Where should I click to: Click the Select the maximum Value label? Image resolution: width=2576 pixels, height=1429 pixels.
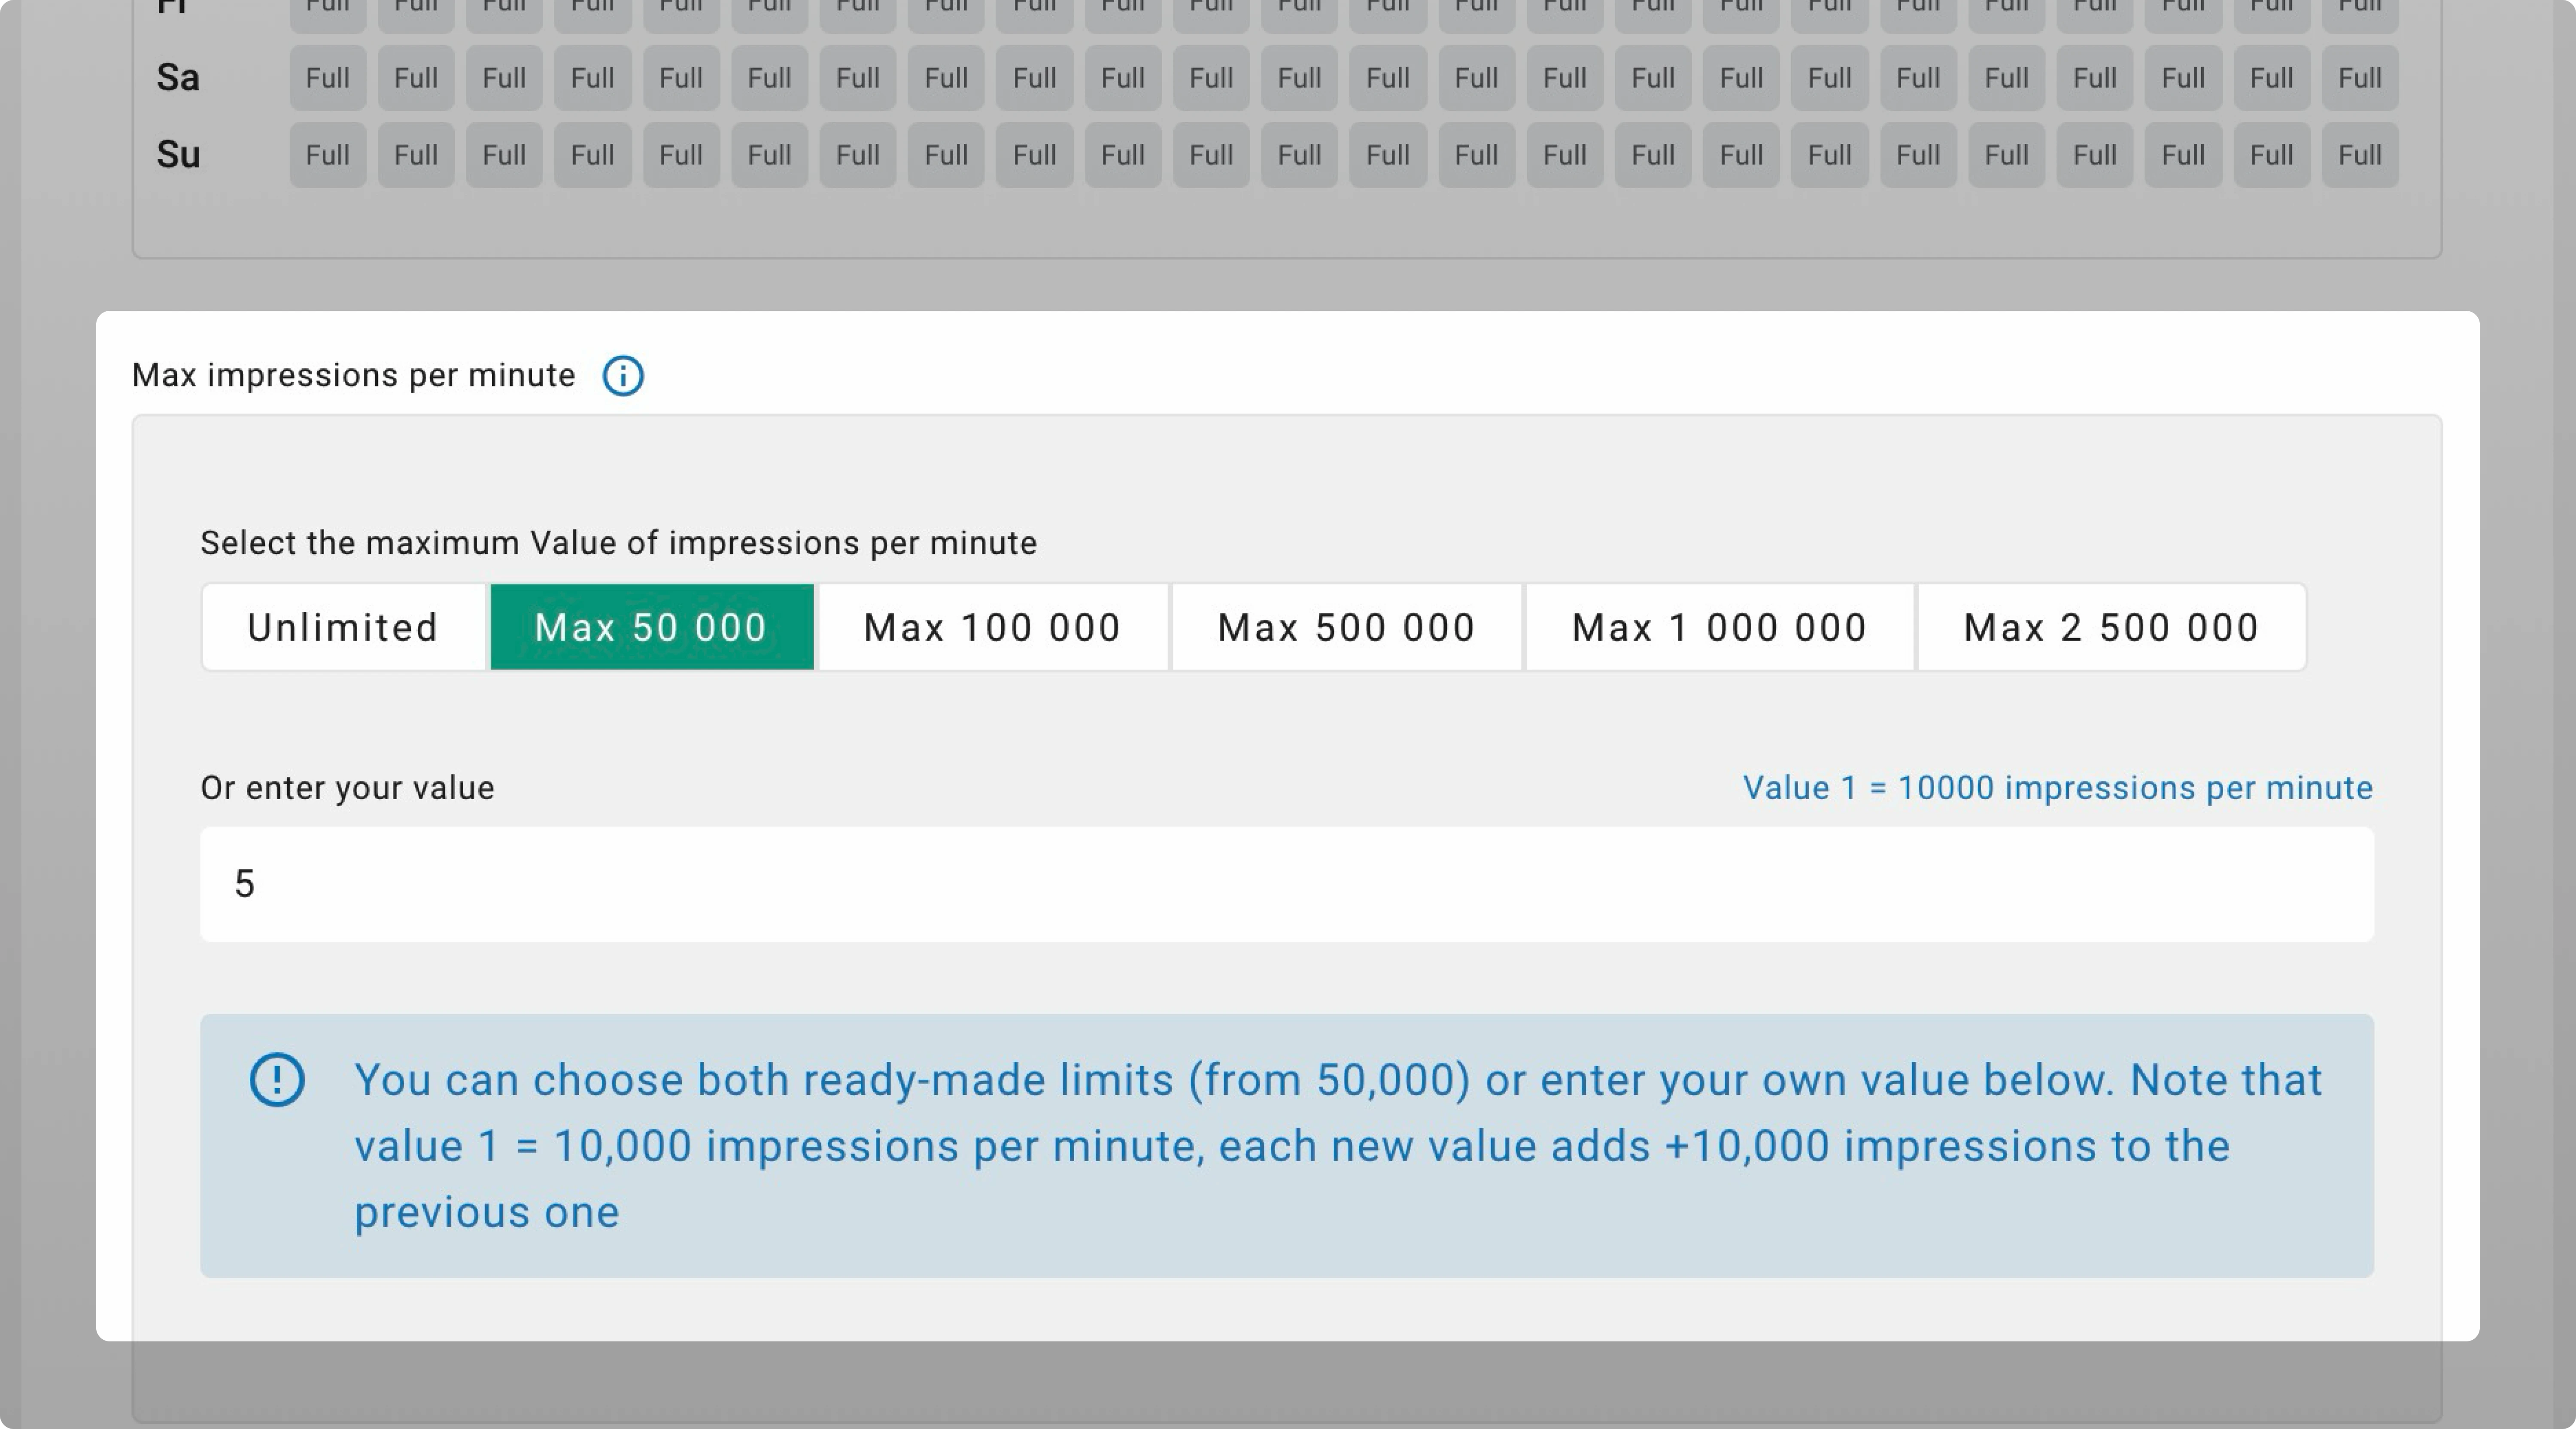click(618, 543)
